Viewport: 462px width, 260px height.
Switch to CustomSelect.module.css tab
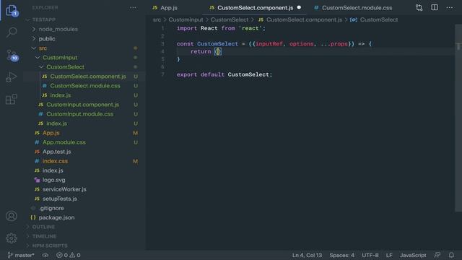click(x=357, y=8)
